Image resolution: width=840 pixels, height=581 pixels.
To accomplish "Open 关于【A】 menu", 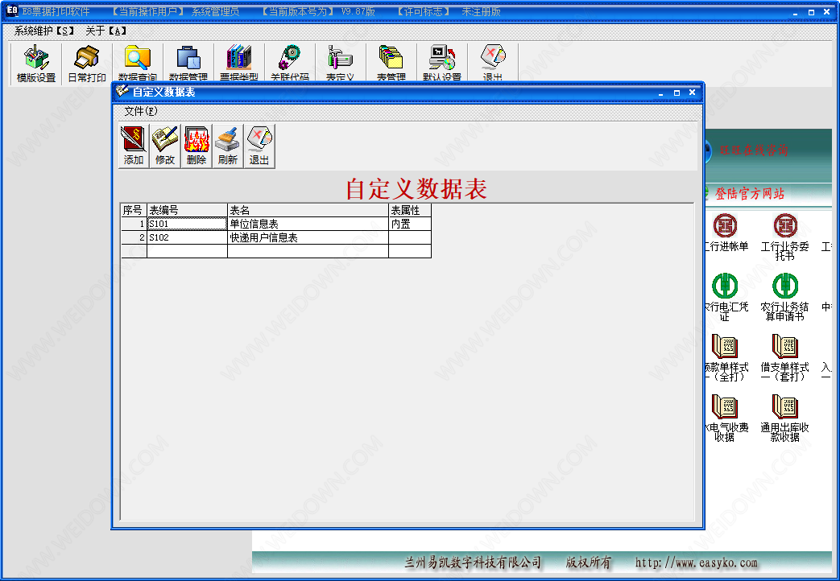I will click(x=106, y=31).
